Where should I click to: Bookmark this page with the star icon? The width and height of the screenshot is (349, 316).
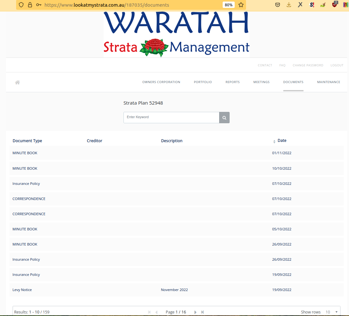point(241,5)
